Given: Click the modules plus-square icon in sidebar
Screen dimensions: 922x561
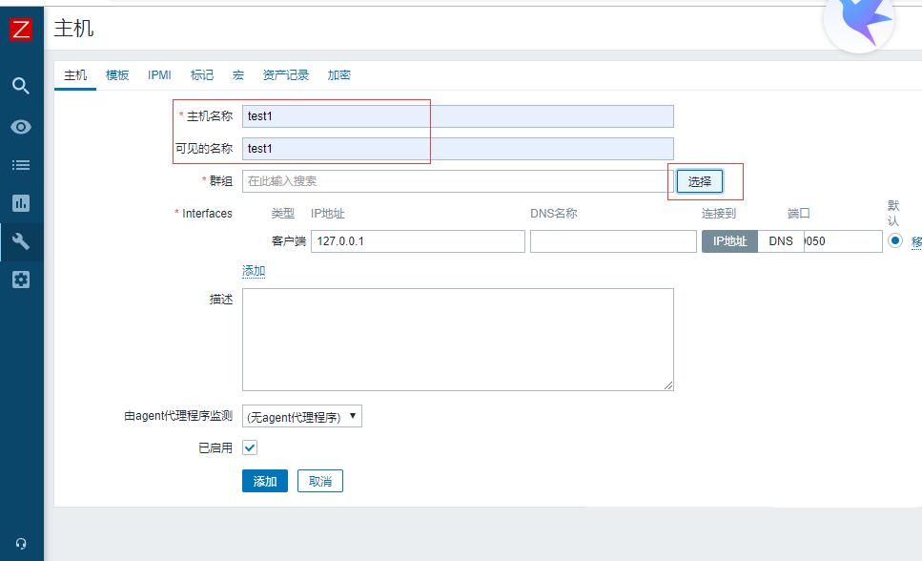Looking at the screenshot, I should click(x=21, y=279).
